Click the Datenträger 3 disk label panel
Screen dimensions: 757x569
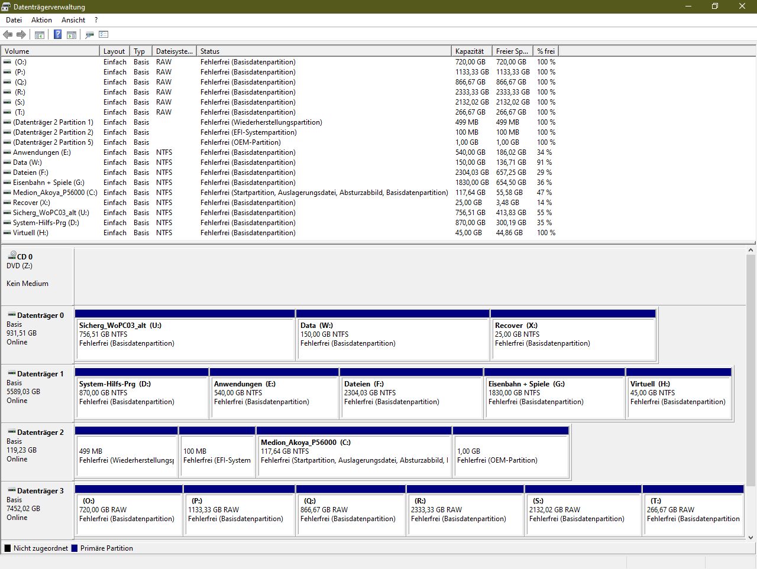click(37, 510)
